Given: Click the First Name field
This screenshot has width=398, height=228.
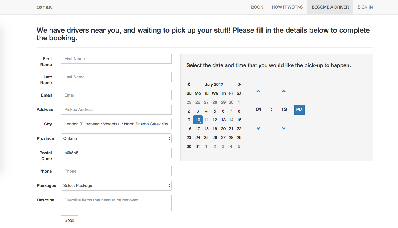Looking at the screenshot, I should click(116, 59).
